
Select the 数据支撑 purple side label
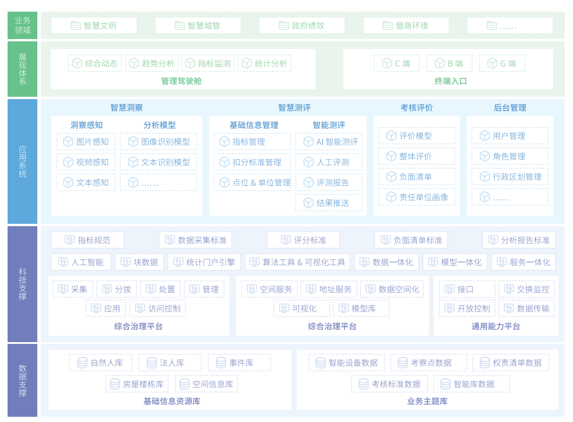(22, 380)
